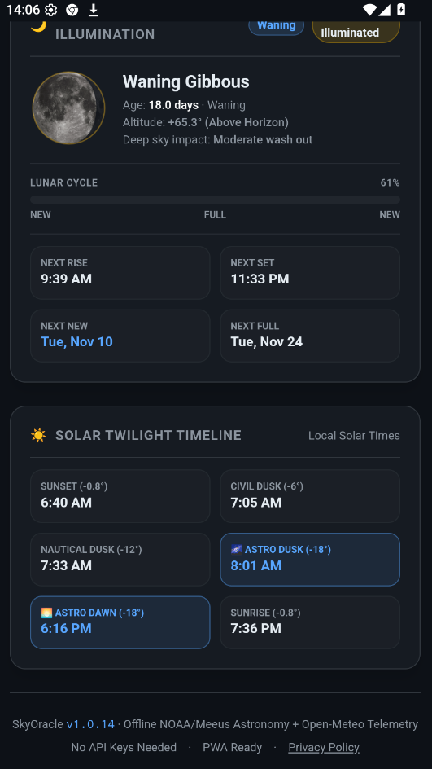Click the sun icon in Solar Twilight header
432x769 pixels.
click(x=38, y=435)
